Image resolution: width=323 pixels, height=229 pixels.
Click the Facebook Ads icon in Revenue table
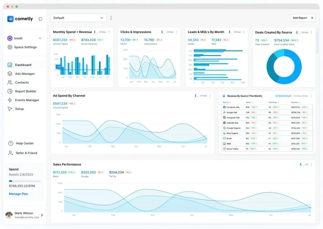point(224,107)
